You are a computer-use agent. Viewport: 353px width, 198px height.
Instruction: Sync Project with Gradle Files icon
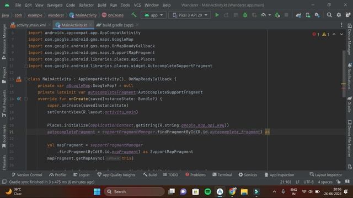(298, 15)
